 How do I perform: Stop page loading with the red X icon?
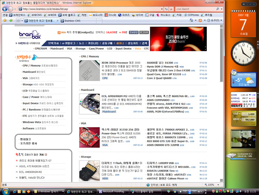(171, 9)
